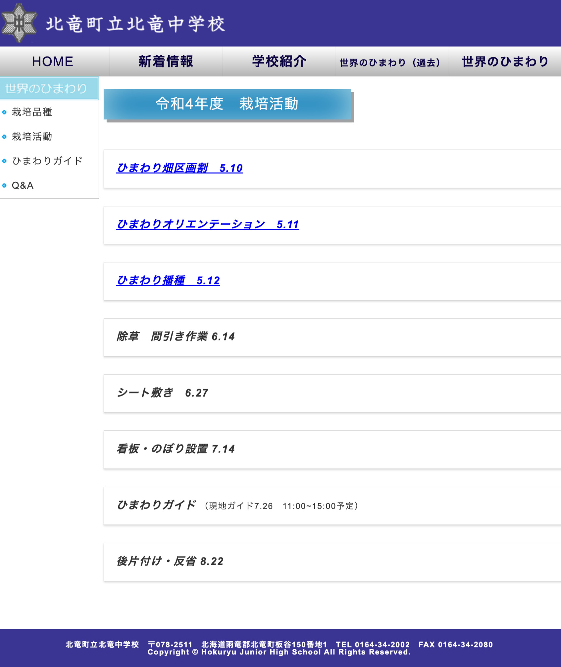The height and width of the screenshot is (667, 561).
Task: Click the bullet icon beside ひまわりガイド
Action: click(x=4, y=161)
